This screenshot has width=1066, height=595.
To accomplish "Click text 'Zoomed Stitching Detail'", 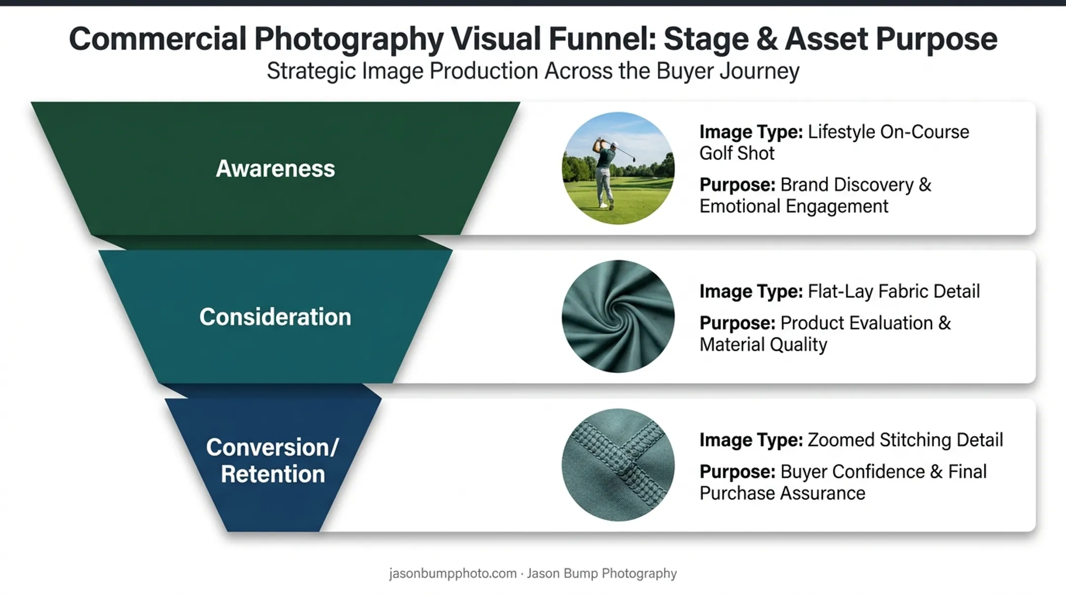I will tap(905, 440).
